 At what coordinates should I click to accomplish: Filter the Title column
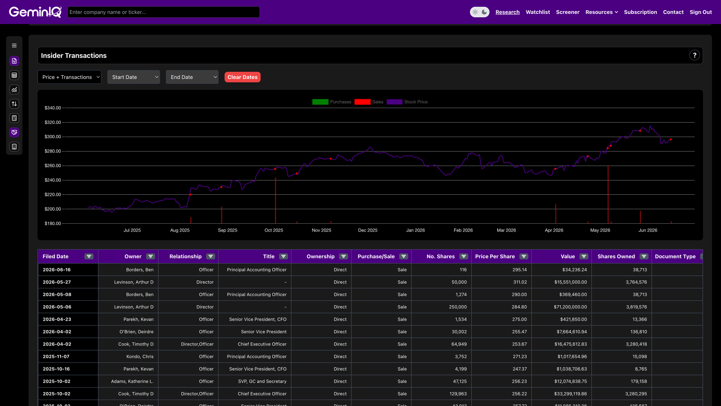click(x=284, y=256)
